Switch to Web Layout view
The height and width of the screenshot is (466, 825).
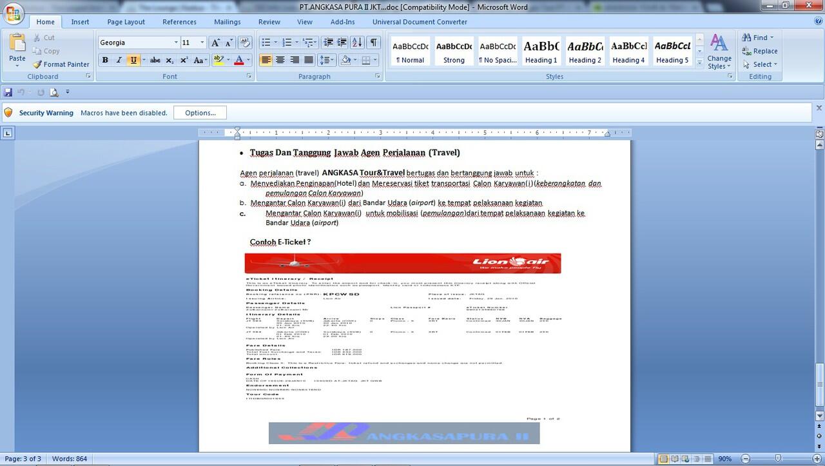[x=684, y=459]
